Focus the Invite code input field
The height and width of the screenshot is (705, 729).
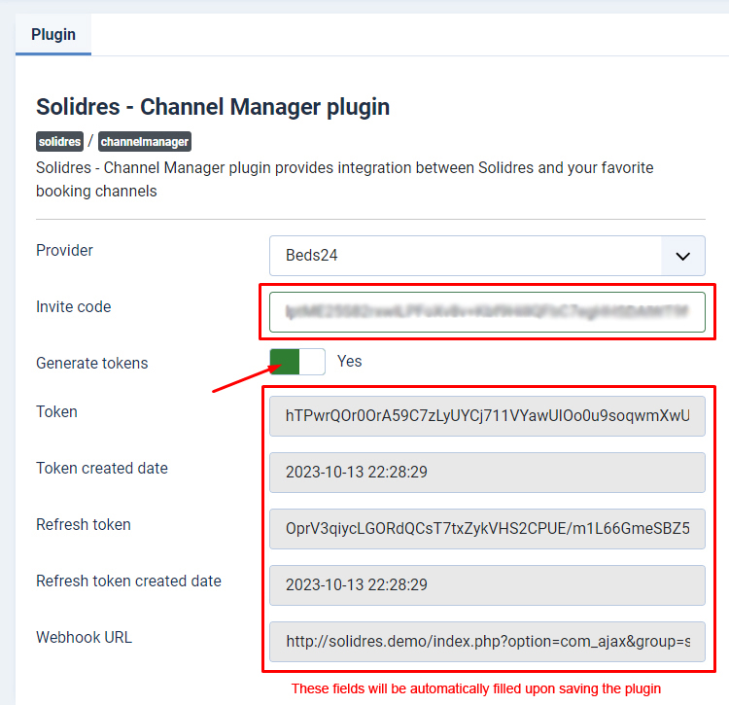tap(487, 311)
